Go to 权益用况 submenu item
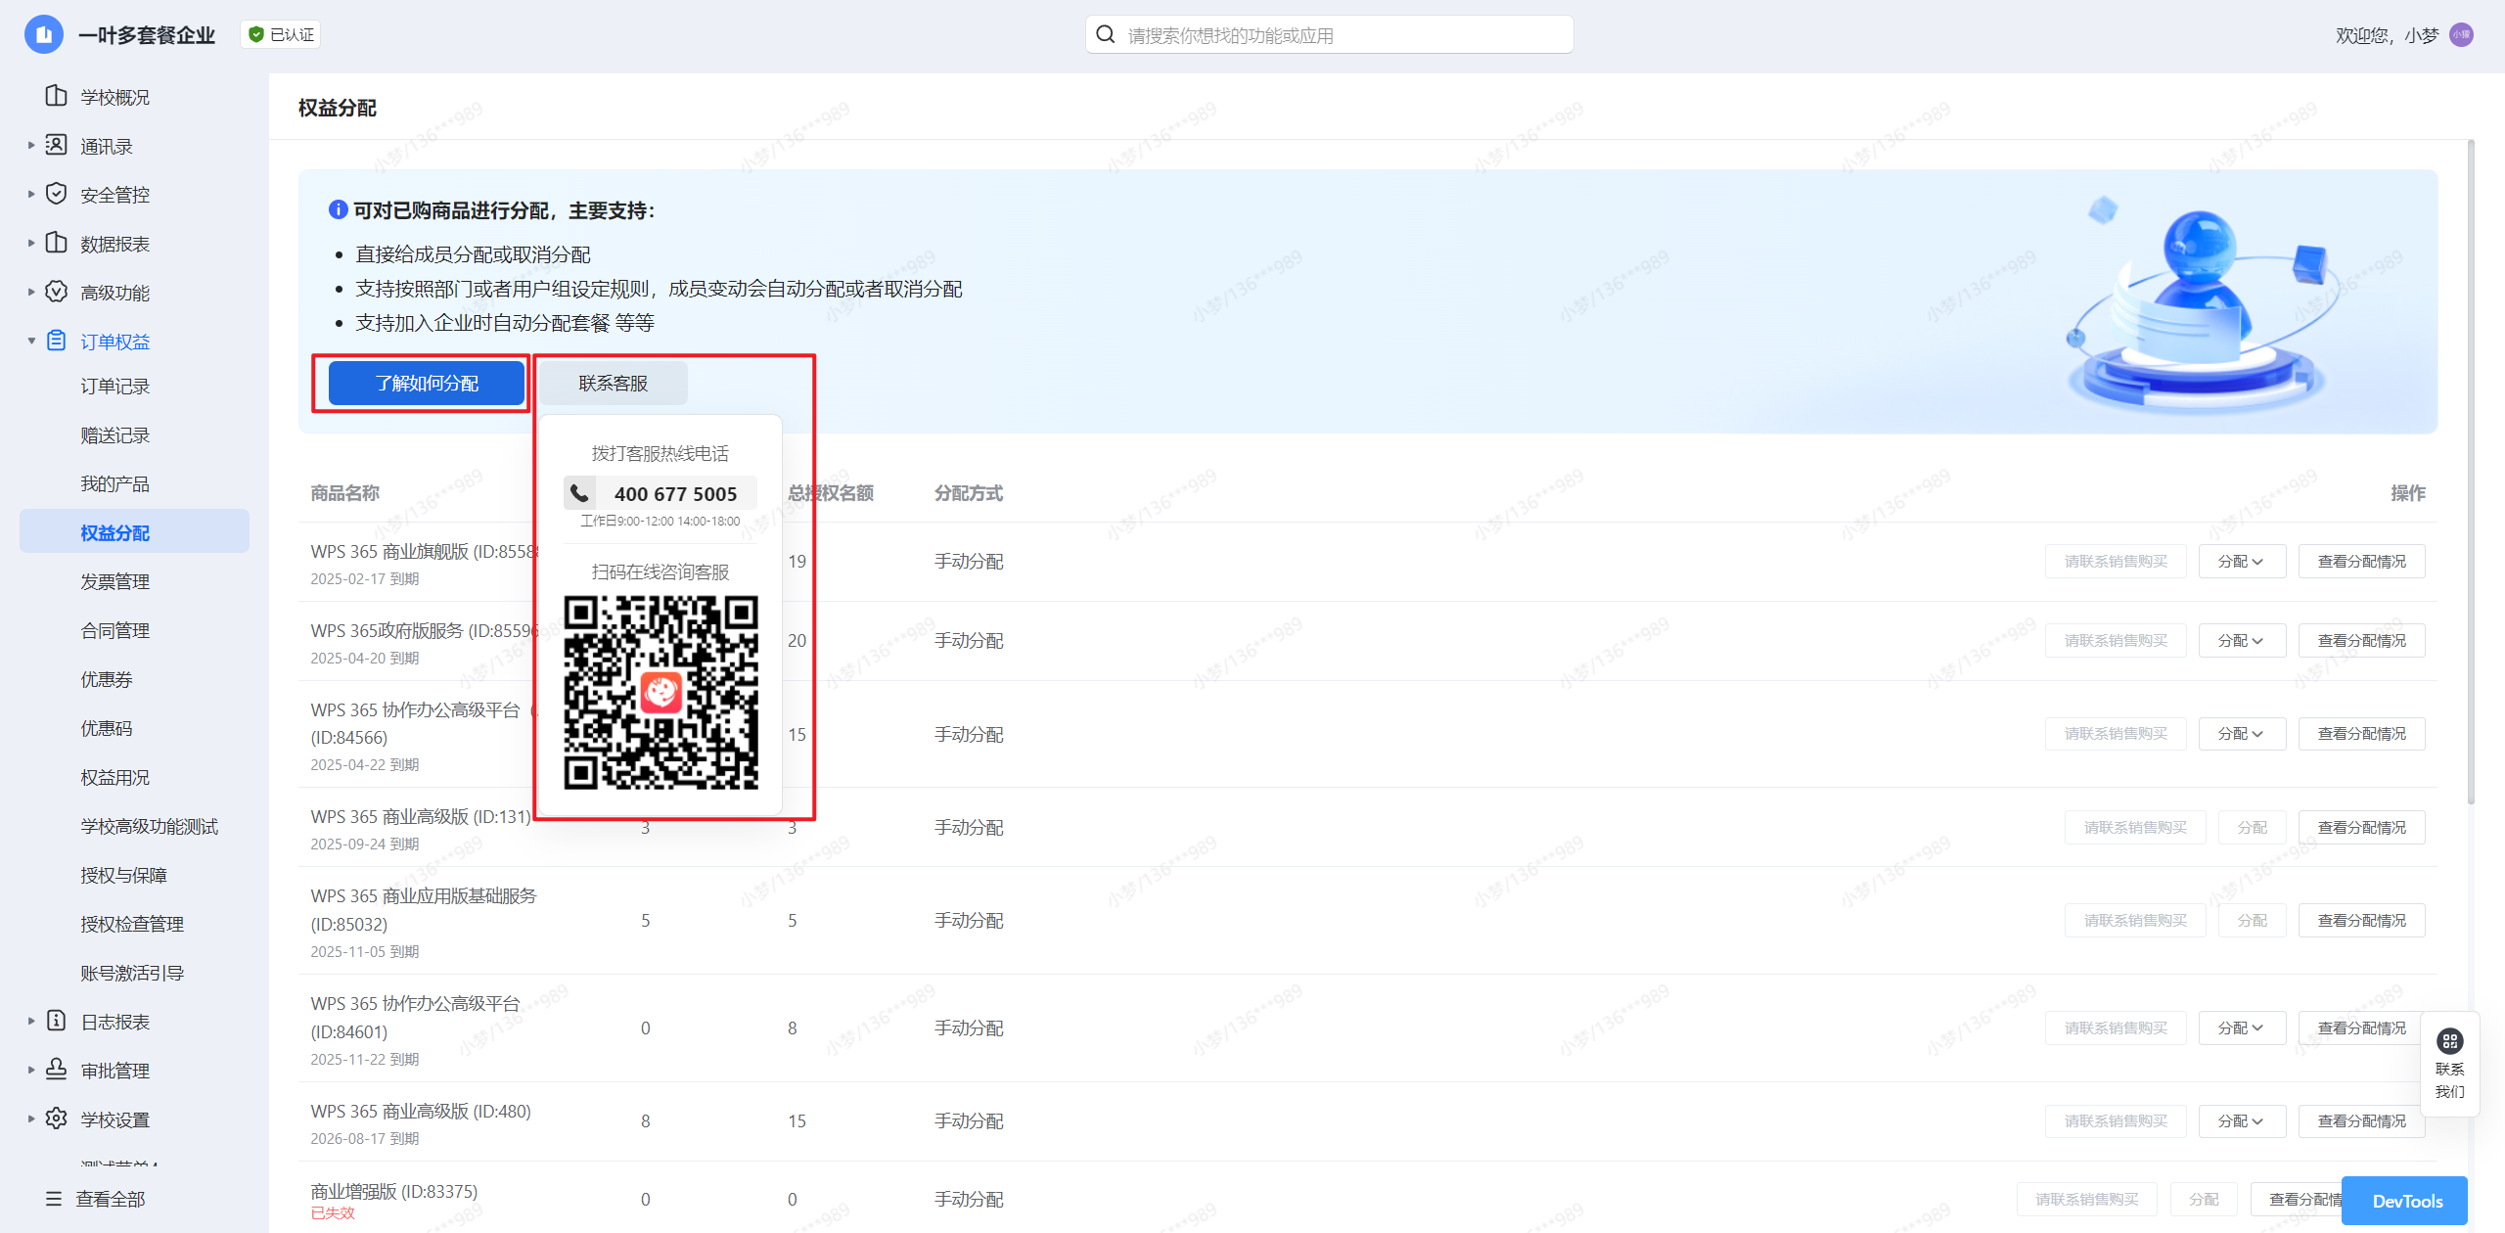Image resolution: width=2505 pixels, height=1233 pixels. [114, 777]
